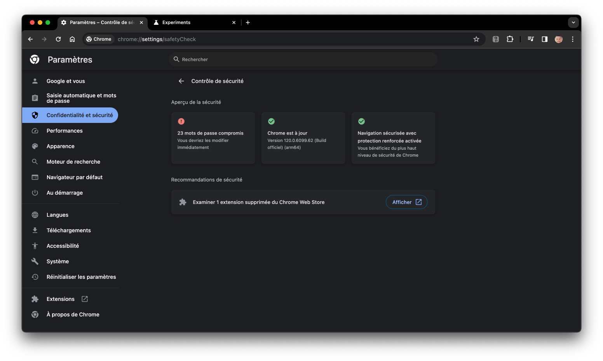This screenshot has width=603, height=361.
Task: Close the Experiments tab
Action: (x=234, y=22)
